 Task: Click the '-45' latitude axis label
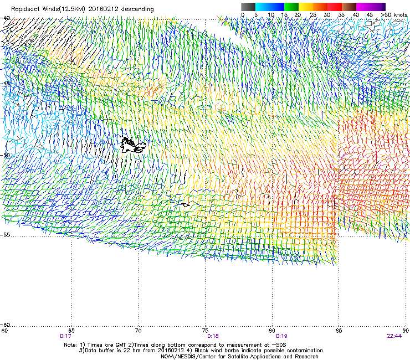(5, 84)
